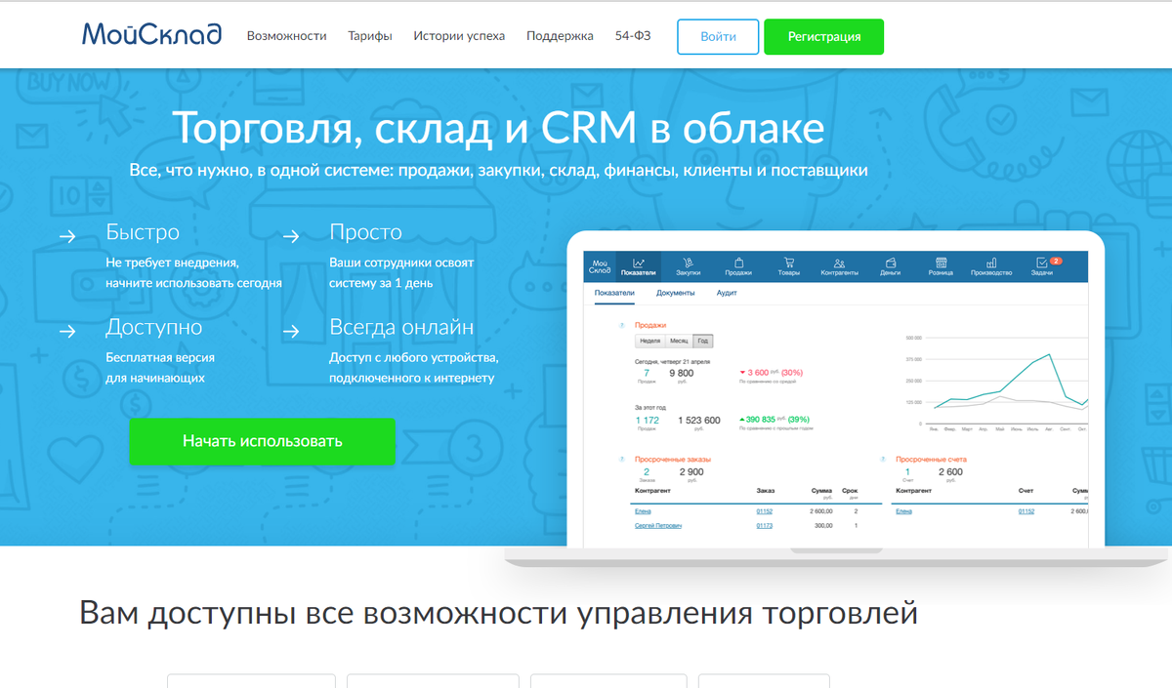Select the Показатели dashboard icon
This screenshot has width=1172, height=688.
pos(639,262)
